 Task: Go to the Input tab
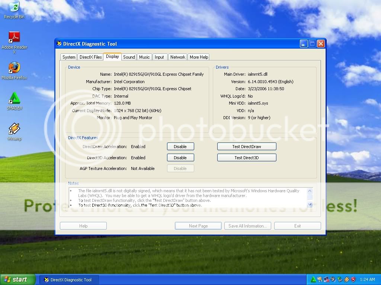tap(159, 57)
